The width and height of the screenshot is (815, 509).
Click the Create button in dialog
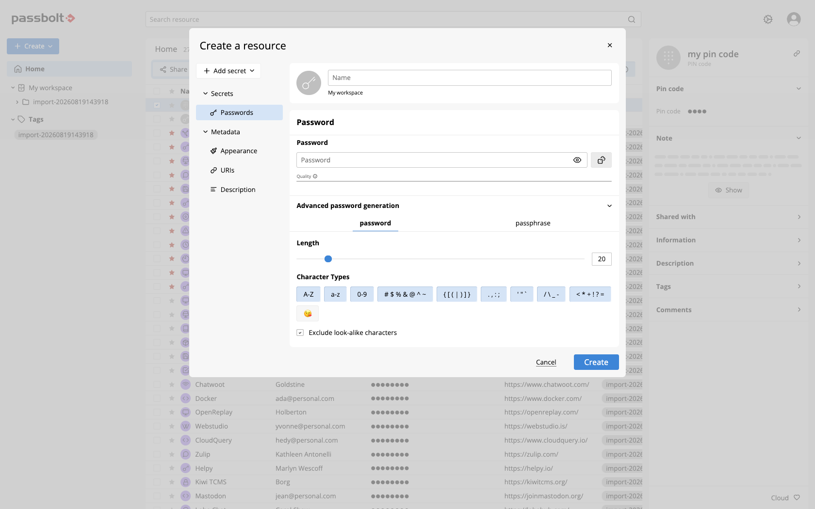(596, 362)
